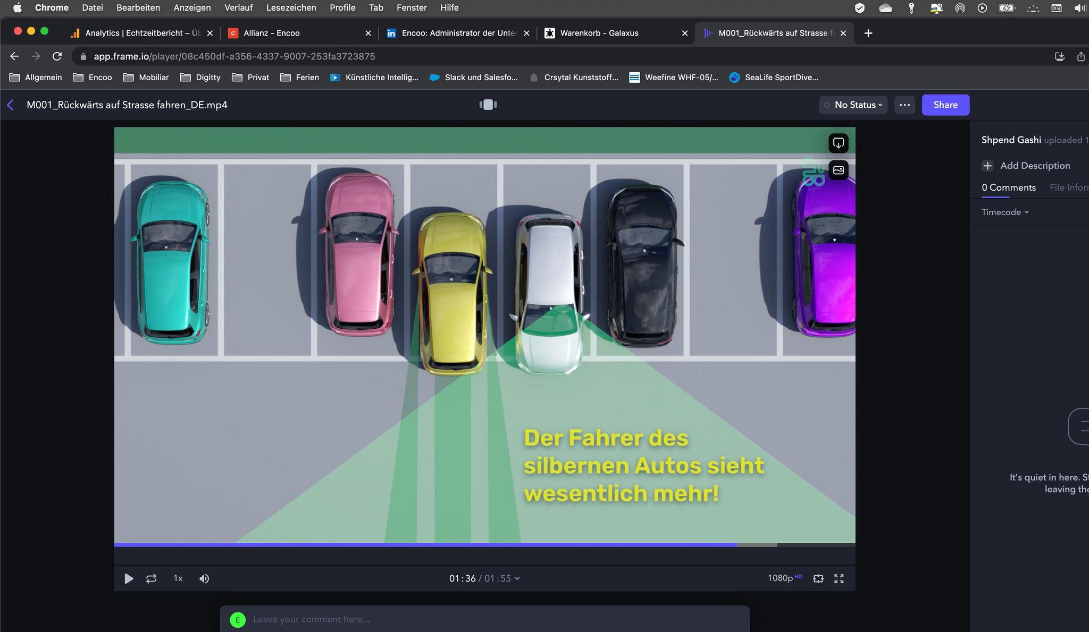Click the Chrome address bar URL
Screen dimensions: 1089x632
pos(234,56)
